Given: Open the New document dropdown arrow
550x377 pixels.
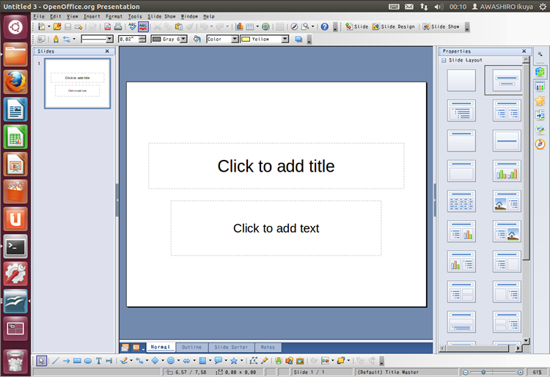Looking at the screenshot, I should click(48, 26).
